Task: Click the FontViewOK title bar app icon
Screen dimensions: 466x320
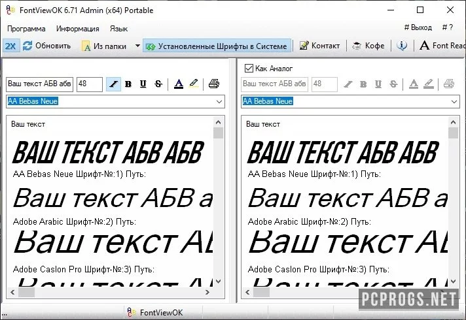Action: 10,10
